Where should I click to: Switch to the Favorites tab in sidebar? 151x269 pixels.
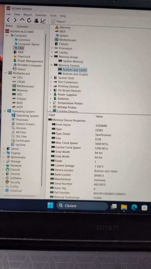pos(22,27)
